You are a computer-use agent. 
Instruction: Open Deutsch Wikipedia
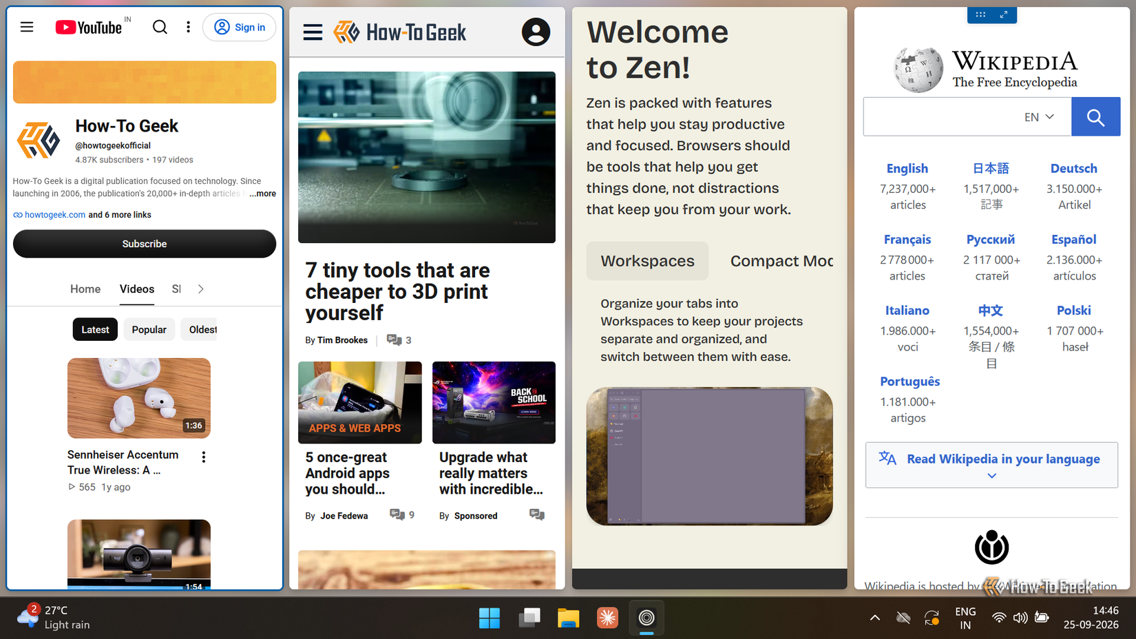click(x=1074, y=169)
